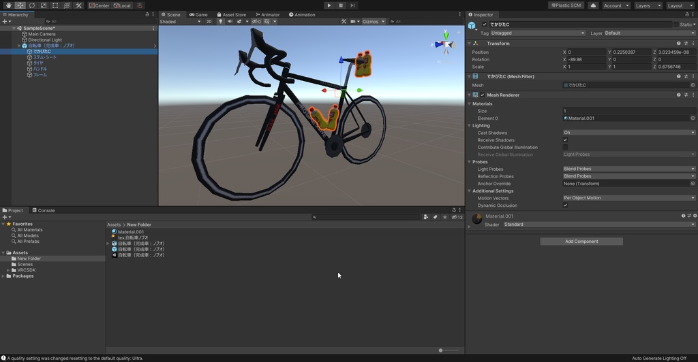
Task: Collapse the 自転車 object in Hierarchy
Action: (19, 46)
